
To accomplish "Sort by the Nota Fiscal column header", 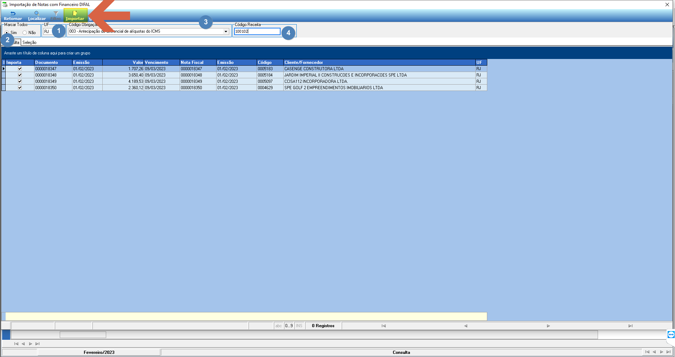I will 198,62.
